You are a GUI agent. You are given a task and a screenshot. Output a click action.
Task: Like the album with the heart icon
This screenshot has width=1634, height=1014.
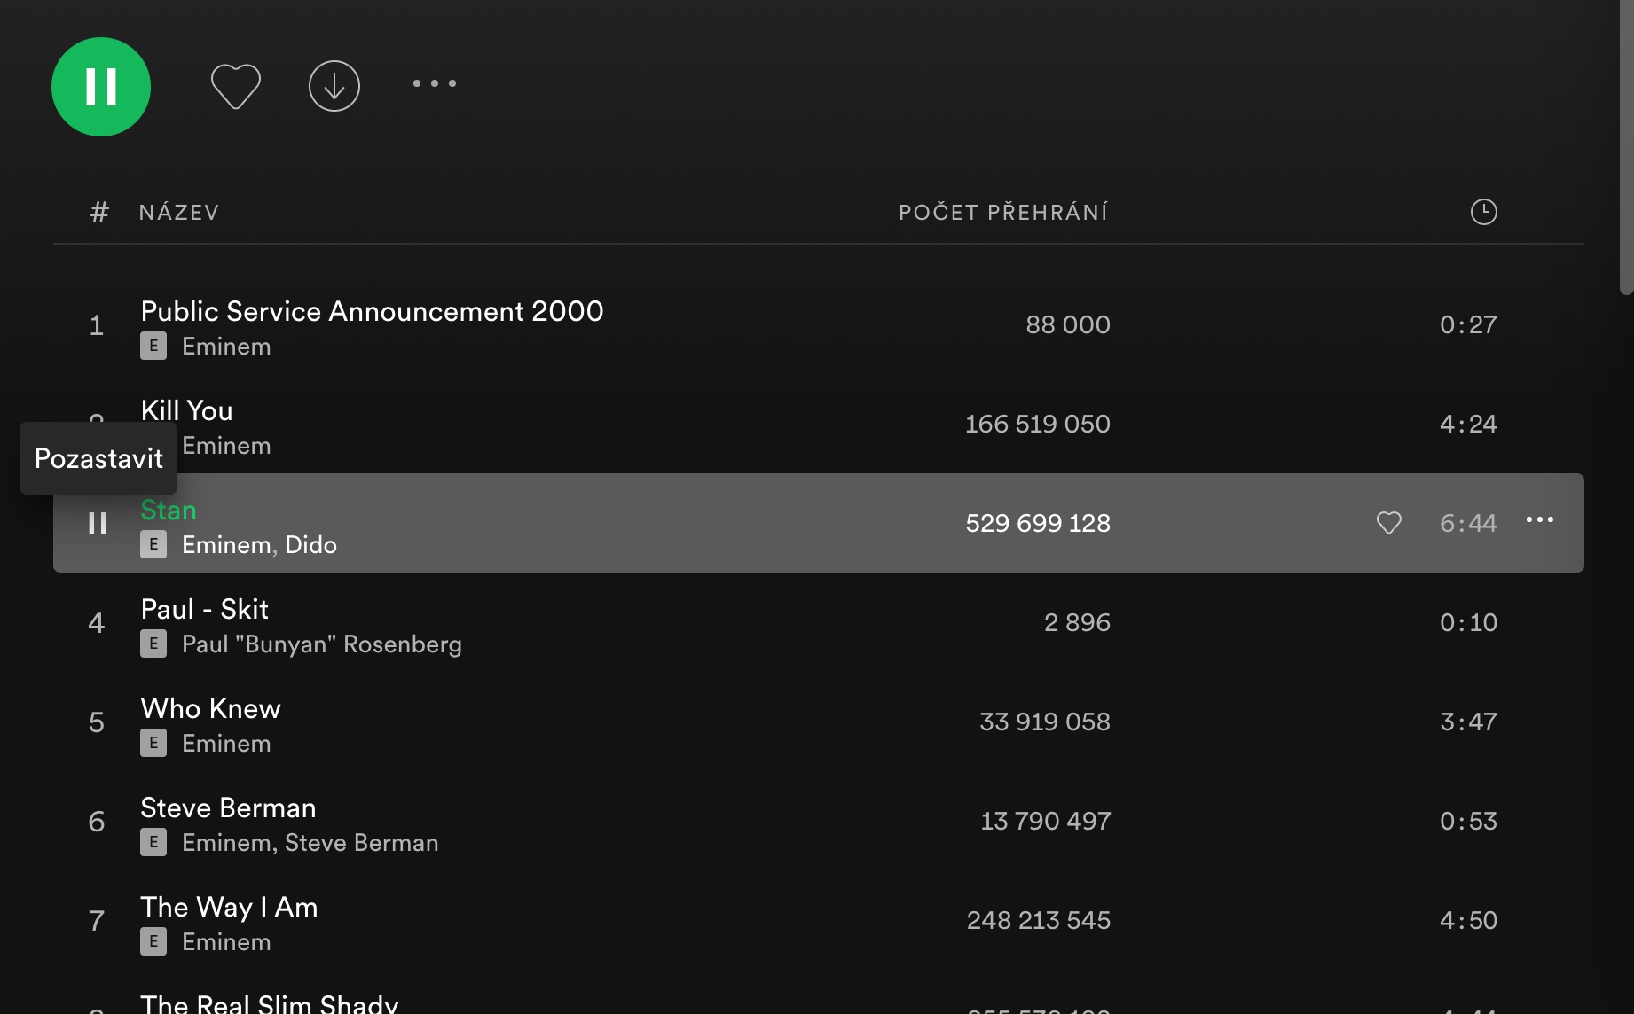click(x=236, y=87)
